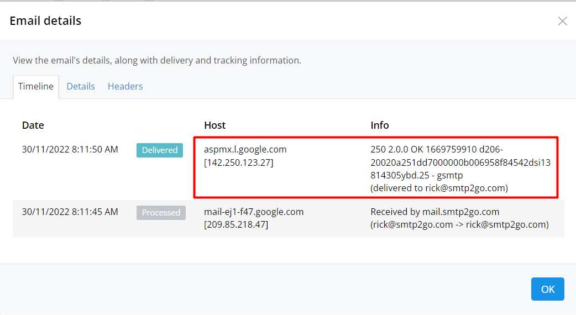Click the Host column header

(214, 125)
